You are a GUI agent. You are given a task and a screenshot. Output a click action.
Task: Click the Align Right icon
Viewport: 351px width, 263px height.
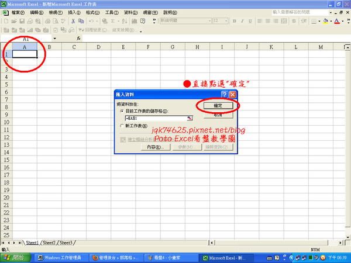276,21
